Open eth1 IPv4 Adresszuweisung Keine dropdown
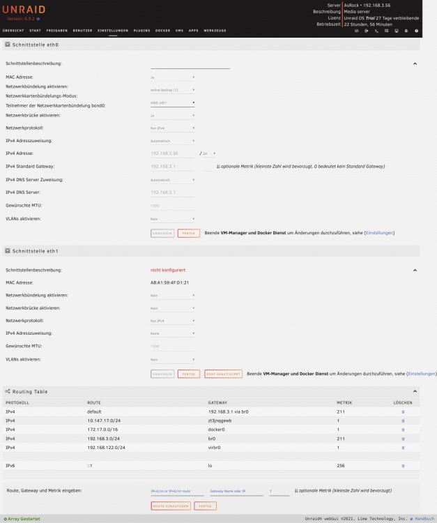This screenshot has height=523, width=437. pos(172,333)
